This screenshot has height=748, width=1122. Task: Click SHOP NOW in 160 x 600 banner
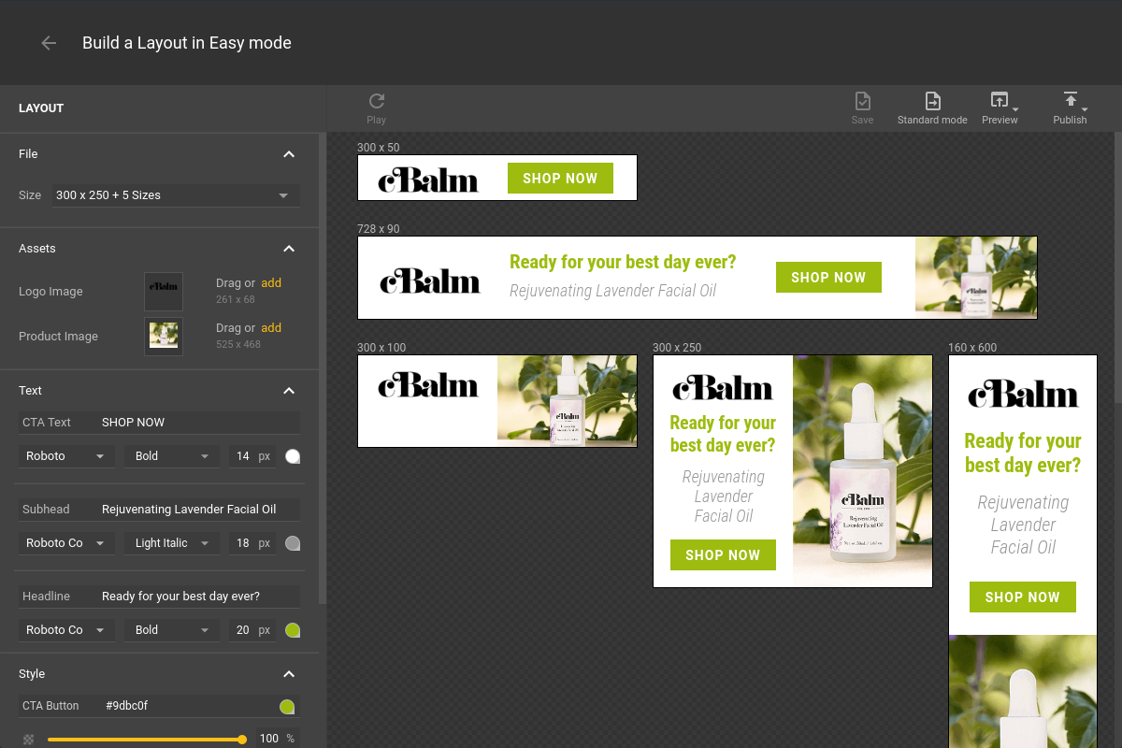1023,597
